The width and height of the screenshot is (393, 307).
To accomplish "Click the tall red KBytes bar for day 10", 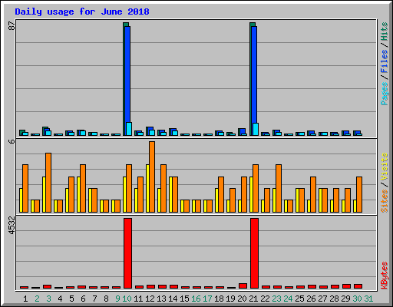I will 127,253.
